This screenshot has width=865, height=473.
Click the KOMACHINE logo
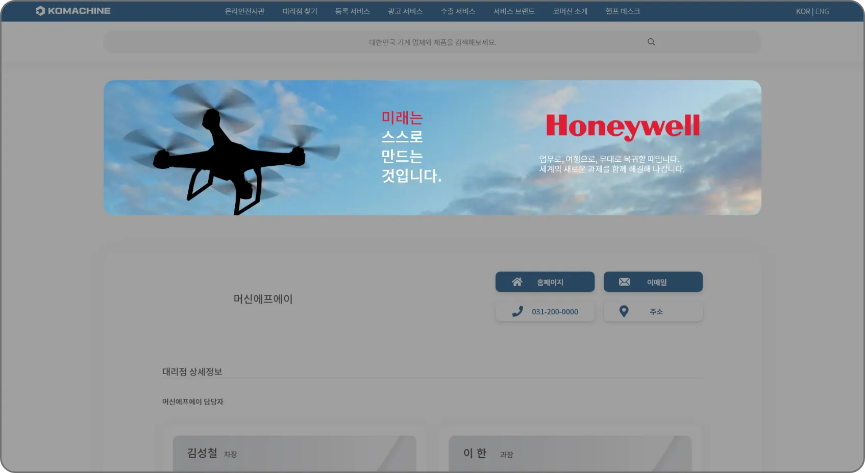click(x=73, y=11)
